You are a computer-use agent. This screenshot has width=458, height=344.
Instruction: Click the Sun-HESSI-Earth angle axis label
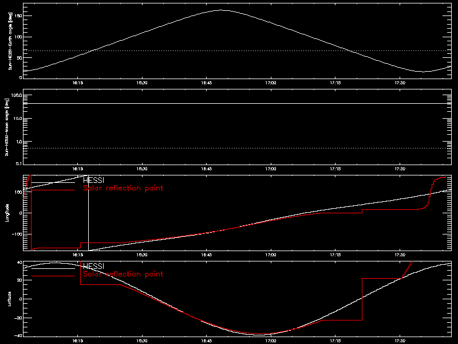coord(10,41)
